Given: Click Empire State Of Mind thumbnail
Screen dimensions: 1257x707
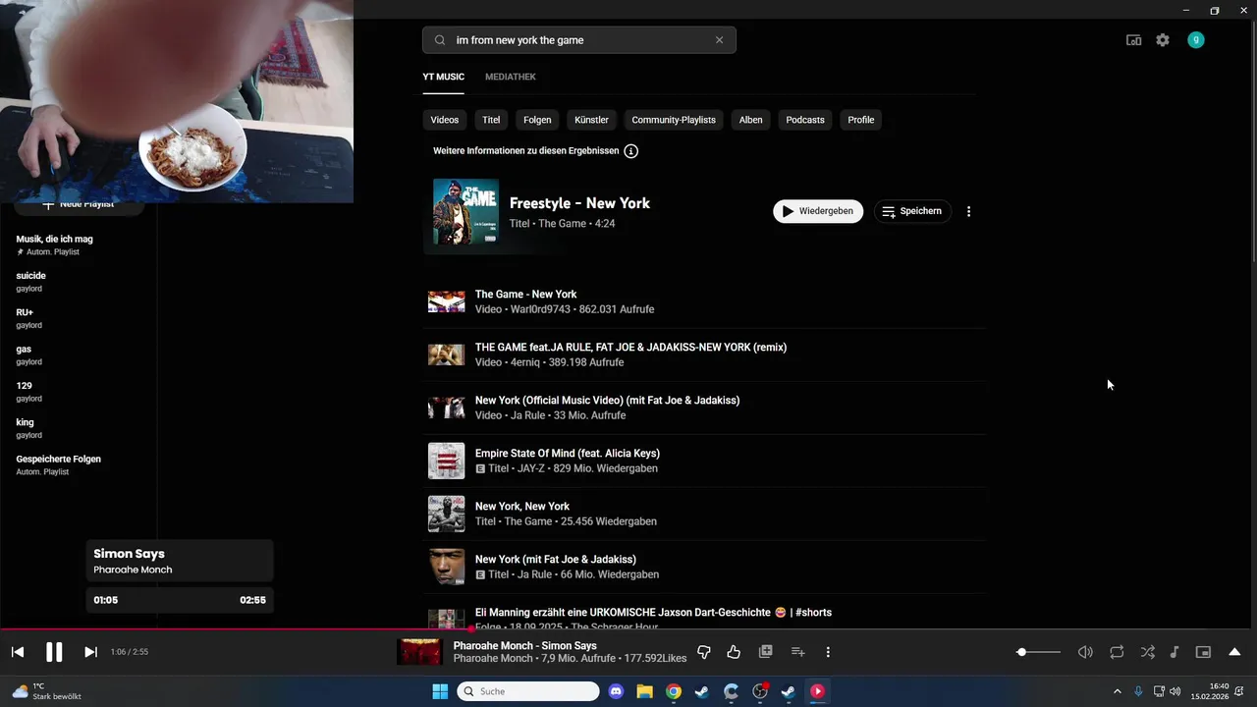Looking at the screenshot, I should (446, 461).
